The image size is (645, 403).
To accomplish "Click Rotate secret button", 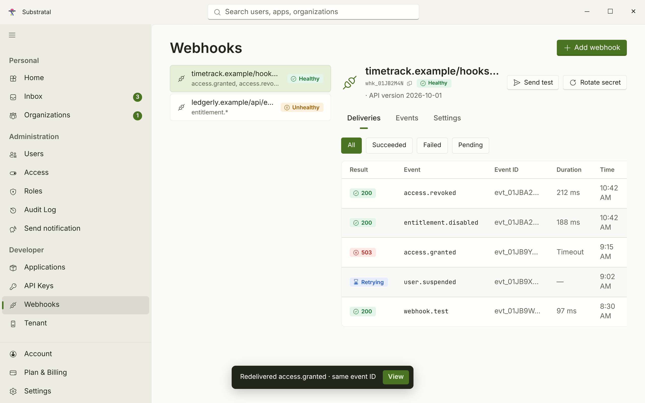I will coord(595,83).
